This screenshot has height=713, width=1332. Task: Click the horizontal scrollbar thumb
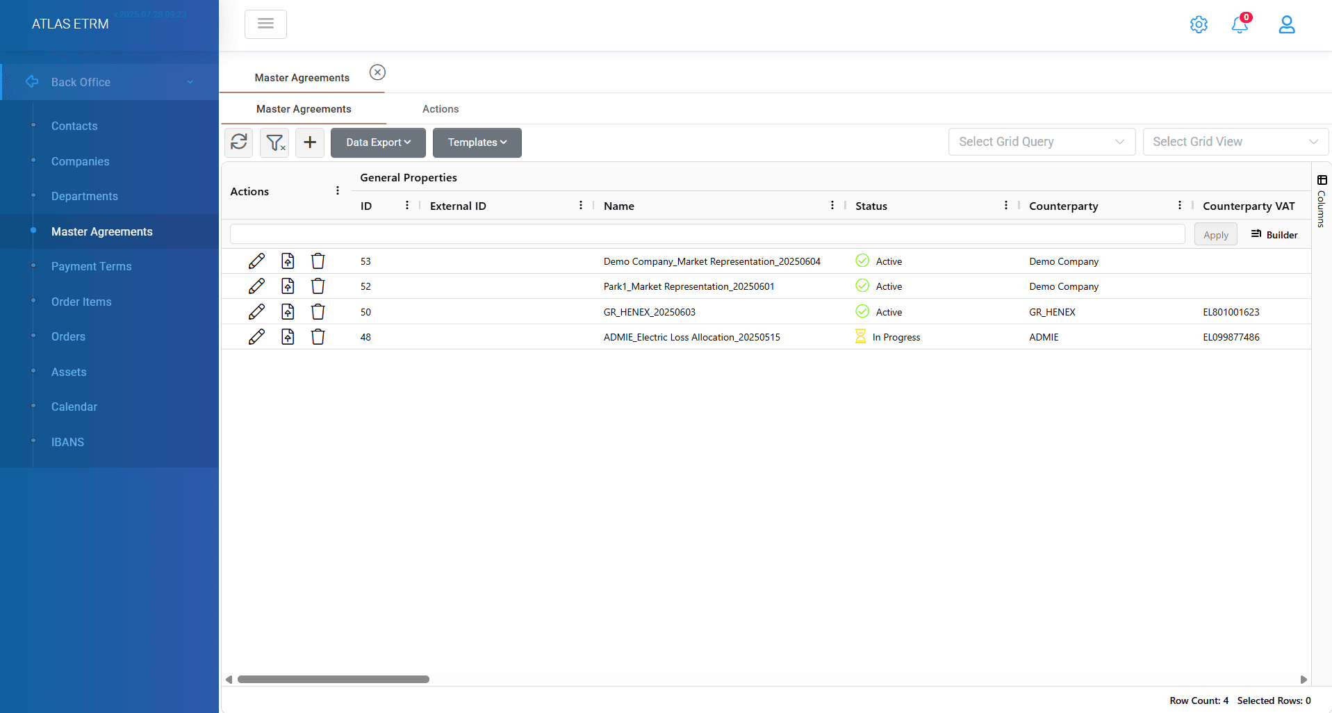coord(334,679)
